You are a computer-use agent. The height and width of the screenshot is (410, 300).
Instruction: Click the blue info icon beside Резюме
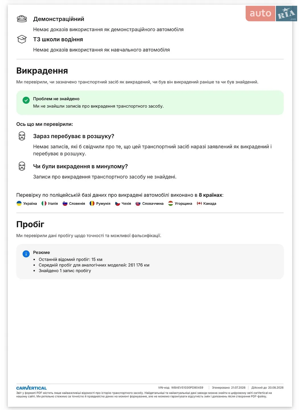tap(26, 254)
